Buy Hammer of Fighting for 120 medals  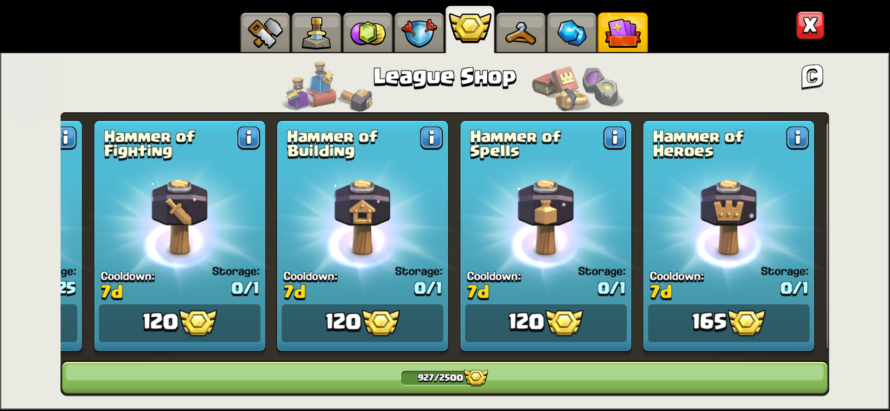point(179,323)
